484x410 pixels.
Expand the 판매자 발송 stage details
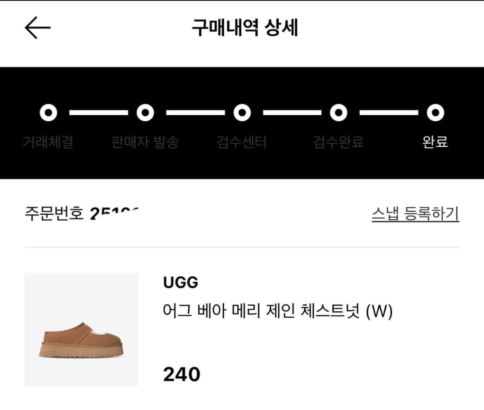pos(145,142)
